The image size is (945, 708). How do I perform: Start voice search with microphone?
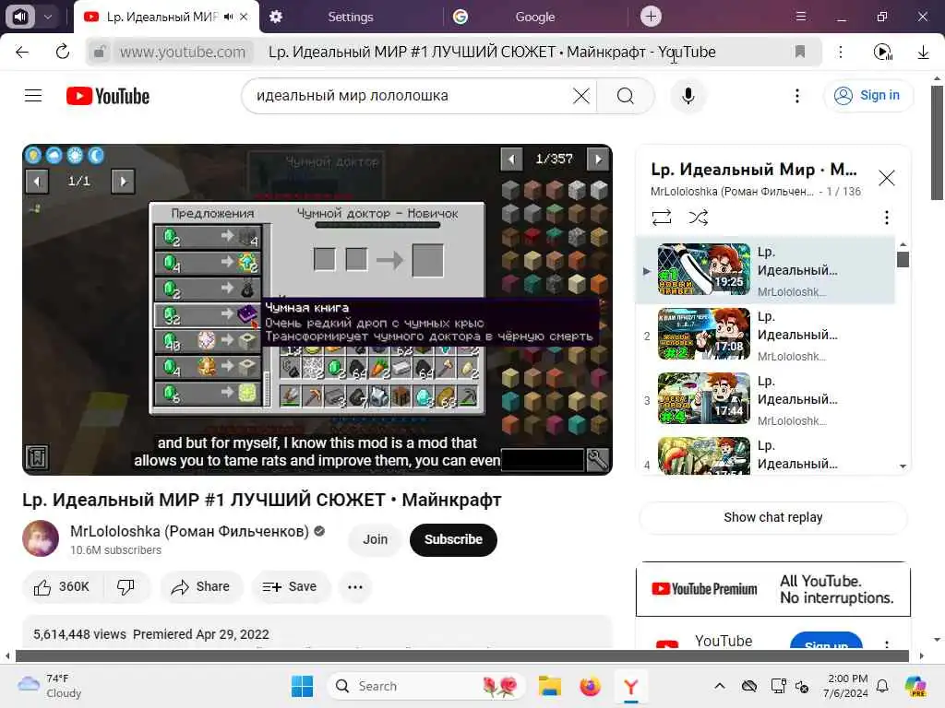(688, 96)
